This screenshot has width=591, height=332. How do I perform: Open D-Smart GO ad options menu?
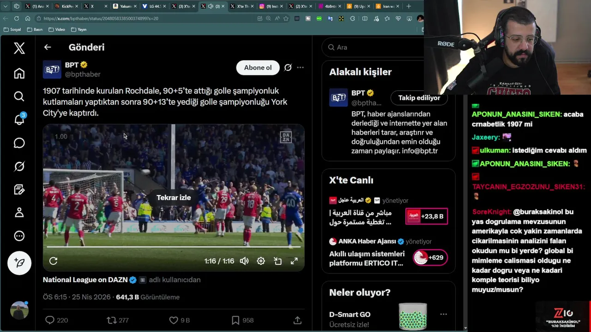coord(443,314)
